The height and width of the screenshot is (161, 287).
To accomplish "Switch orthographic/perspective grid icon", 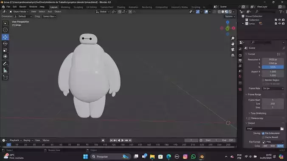I will coord(233,55).
